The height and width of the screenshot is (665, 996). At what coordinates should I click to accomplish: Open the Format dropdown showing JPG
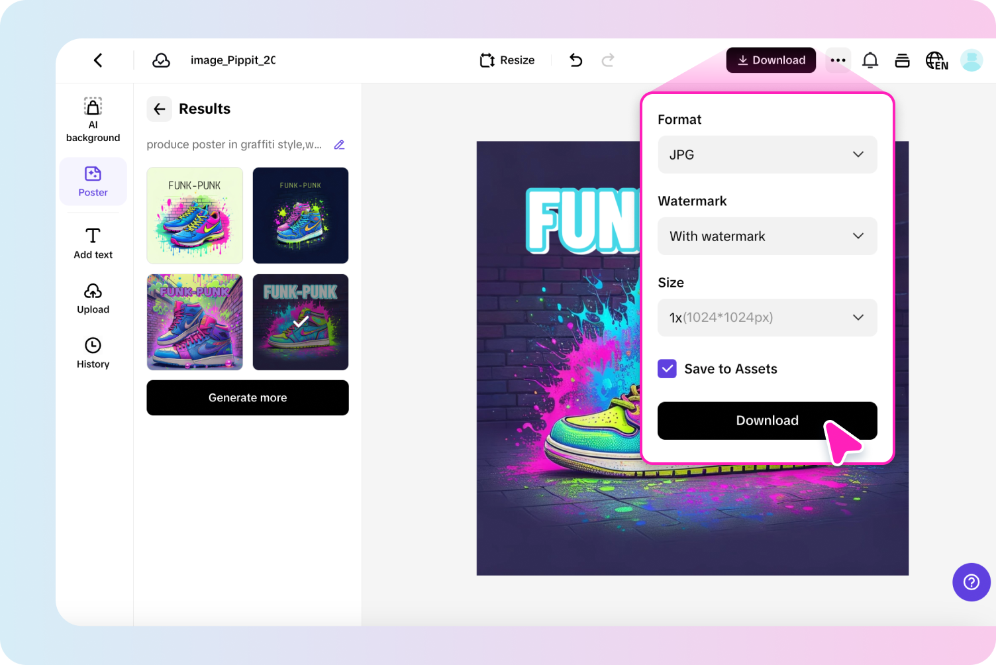click(767, 154)
